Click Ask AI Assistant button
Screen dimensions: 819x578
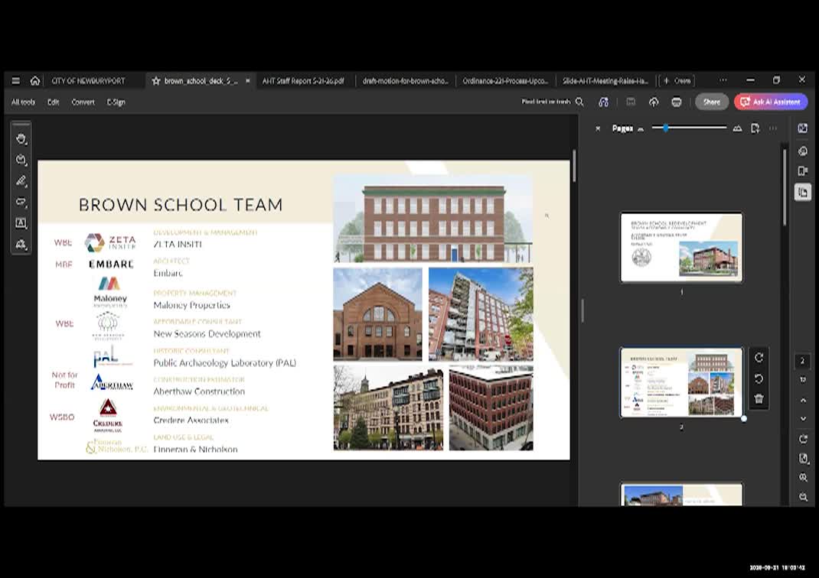[771, 102]
